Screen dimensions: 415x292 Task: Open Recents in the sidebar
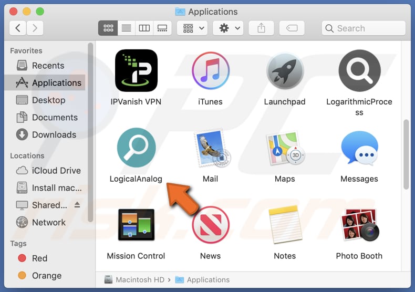tap(45, 65)
